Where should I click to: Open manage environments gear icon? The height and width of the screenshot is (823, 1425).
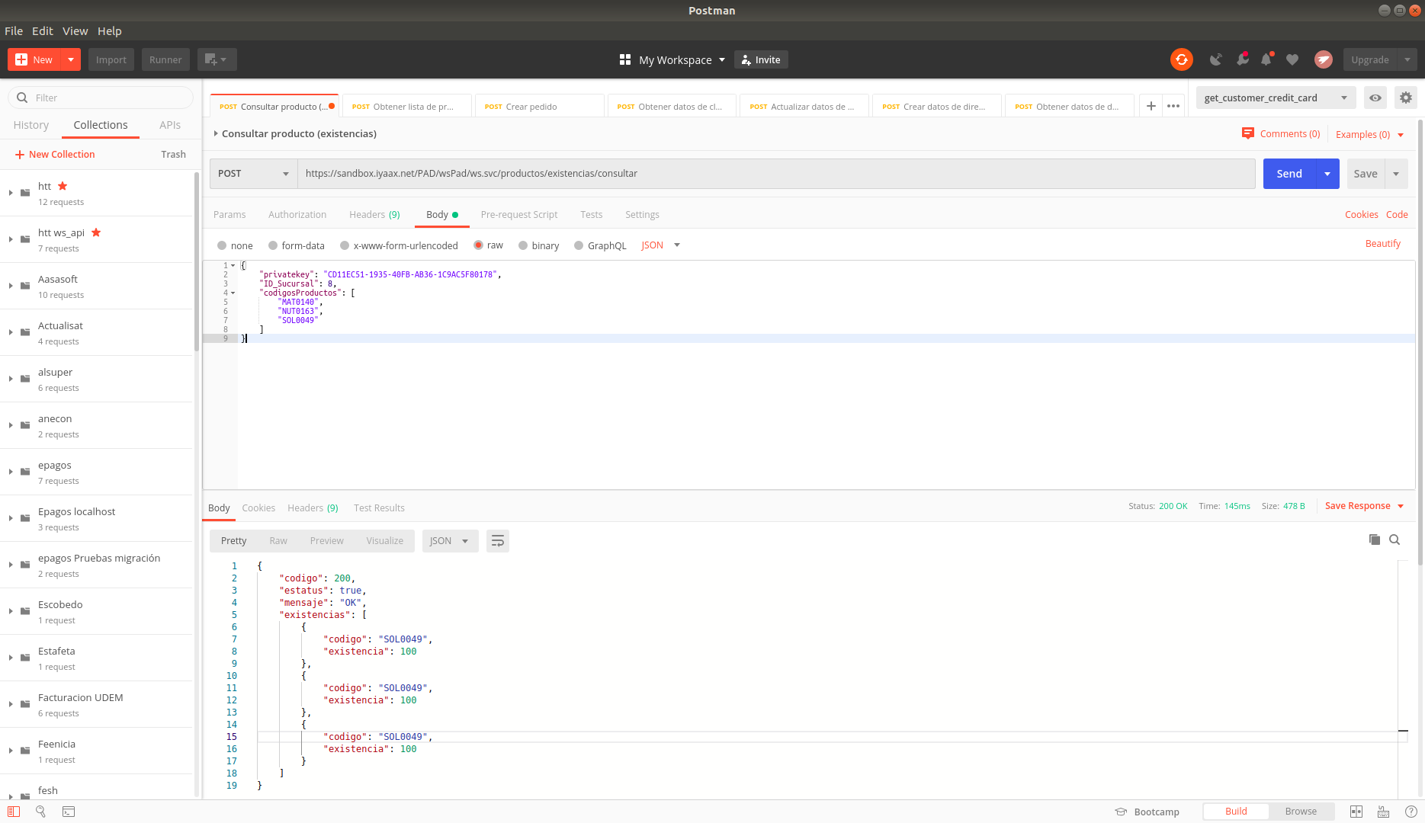[x=1406, y=98]
